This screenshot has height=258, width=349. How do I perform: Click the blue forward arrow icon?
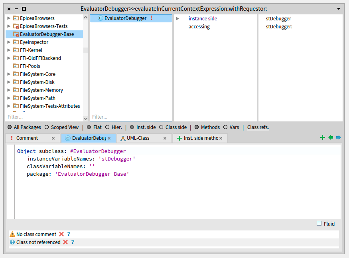339,138
